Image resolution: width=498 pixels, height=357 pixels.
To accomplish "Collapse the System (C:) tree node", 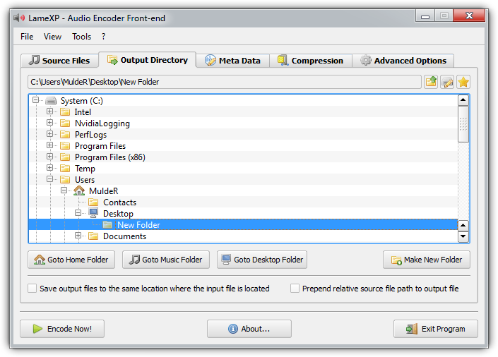I will [x=35, y=100].
